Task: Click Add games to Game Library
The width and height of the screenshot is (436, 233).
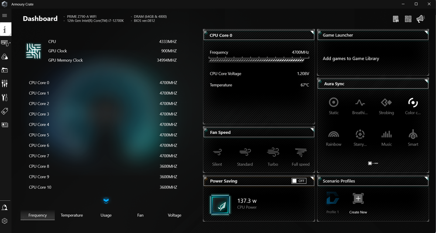Action: click(x=351, y=58)
